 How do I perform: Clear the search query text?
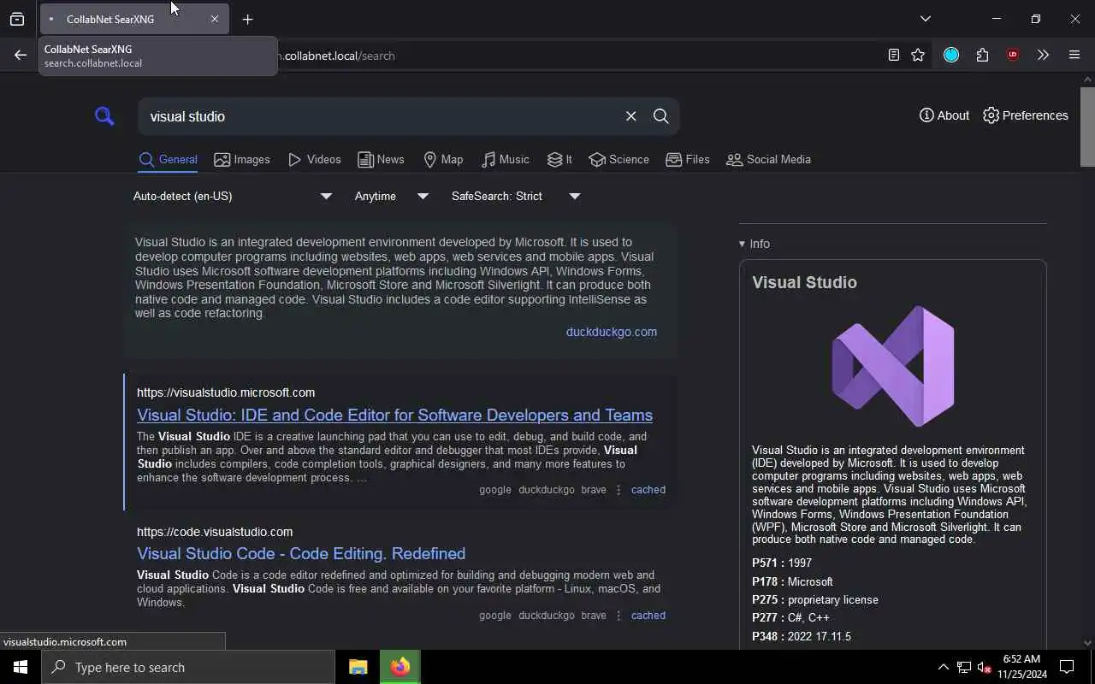click(x=630, y=116)
